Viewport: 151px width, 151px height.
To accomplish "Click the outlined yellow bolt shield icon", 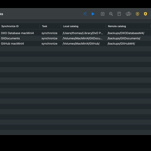I will coord(137,14).
